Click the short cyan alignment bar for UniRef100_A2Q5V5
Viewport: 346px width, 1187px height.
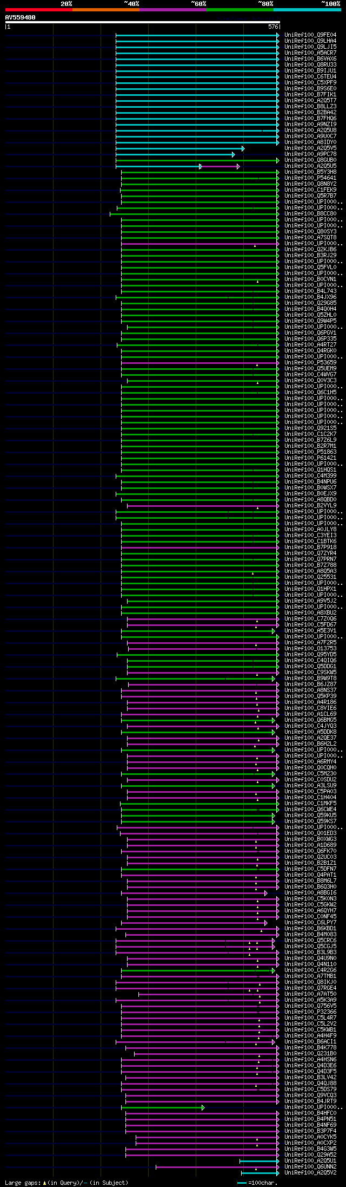point(180,148)
